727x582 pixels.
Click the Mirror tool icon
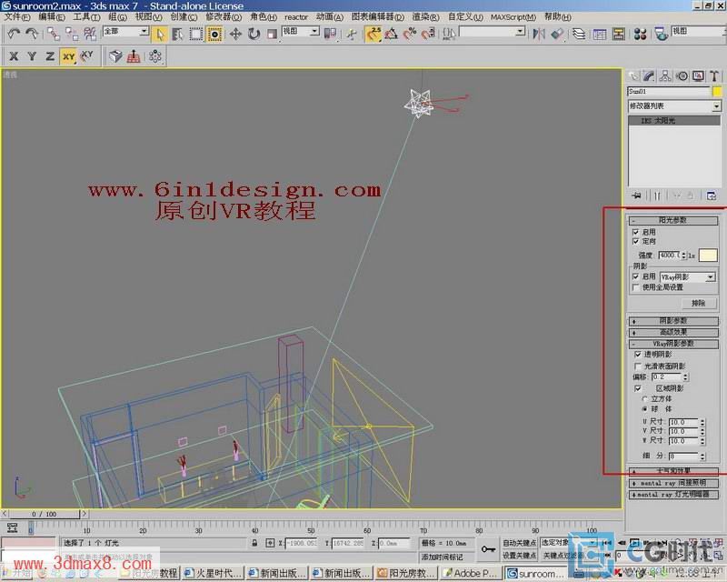click(x=539, y=34)
